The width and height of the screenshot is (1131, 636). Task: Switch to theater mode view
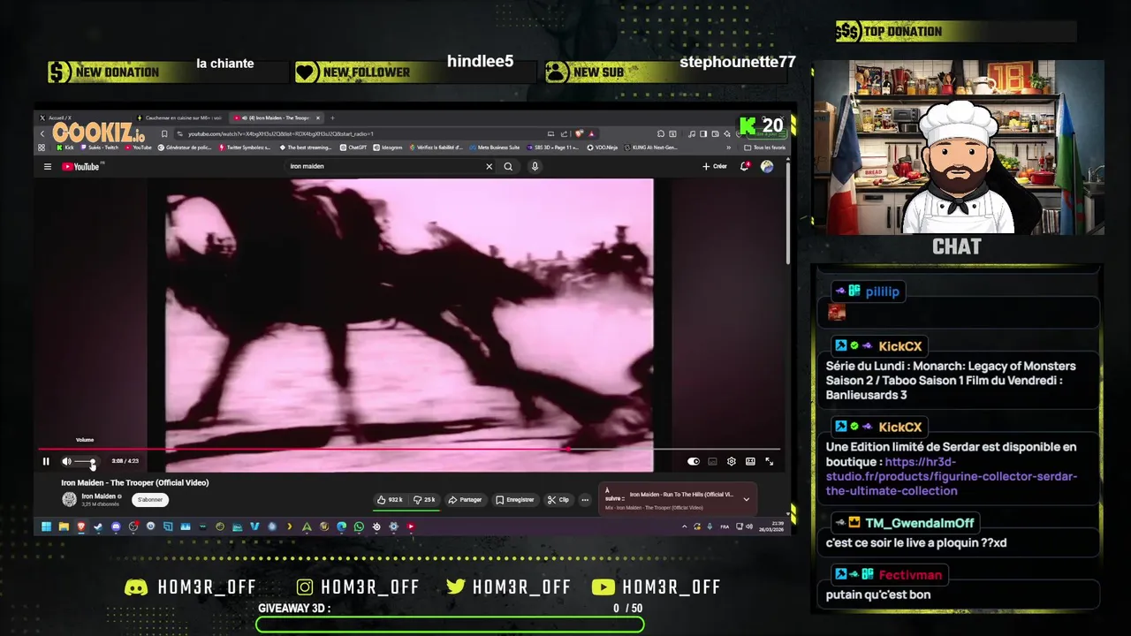tap(750, 461)
